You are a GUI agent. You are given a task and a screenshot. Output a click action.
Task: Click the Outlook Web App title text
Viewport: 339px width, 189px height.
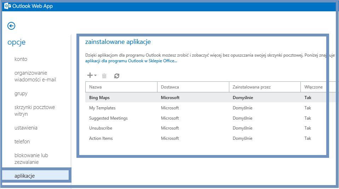(x=33, y=6)
